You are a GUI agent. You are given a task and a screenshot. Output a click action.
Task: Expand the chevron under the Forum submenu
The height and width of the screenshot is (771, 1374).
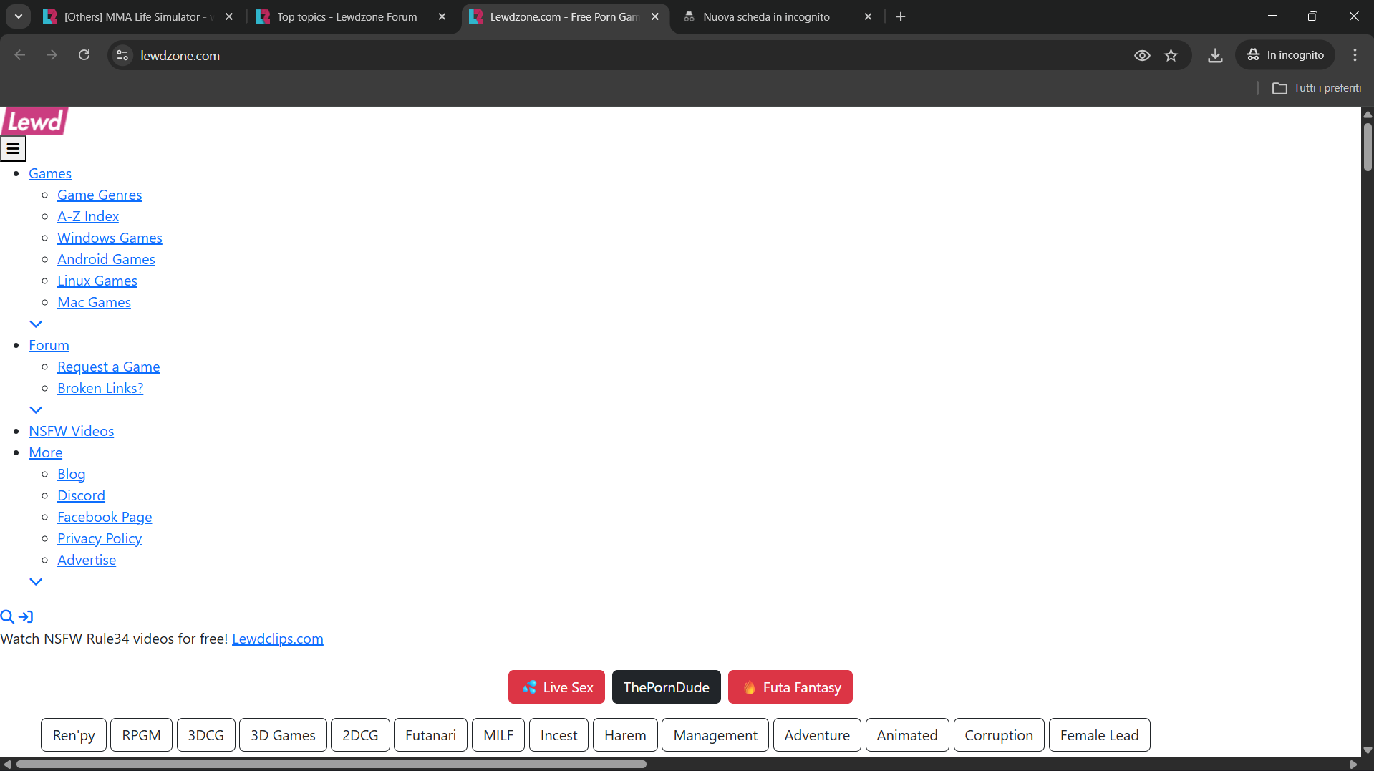coord(36,410)
